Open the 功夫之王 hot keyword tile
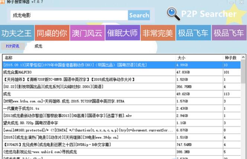Screen dimensions: 247x159 click(x=17, y=33)
